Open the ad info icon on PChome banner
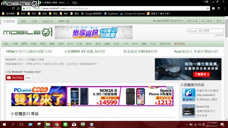The image size is (228, 128). click(168, 88)
